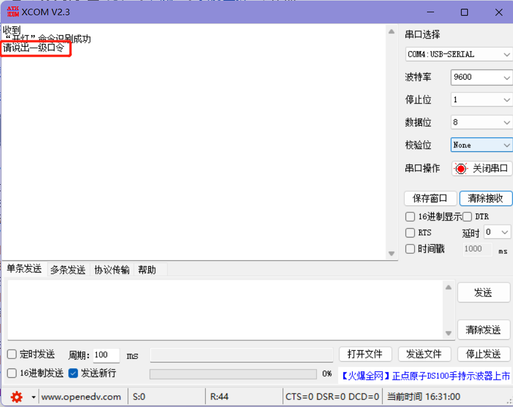Click the 1000 ms timestamp interval field
This screenshot has width=513, height=407.
(477, 249)
